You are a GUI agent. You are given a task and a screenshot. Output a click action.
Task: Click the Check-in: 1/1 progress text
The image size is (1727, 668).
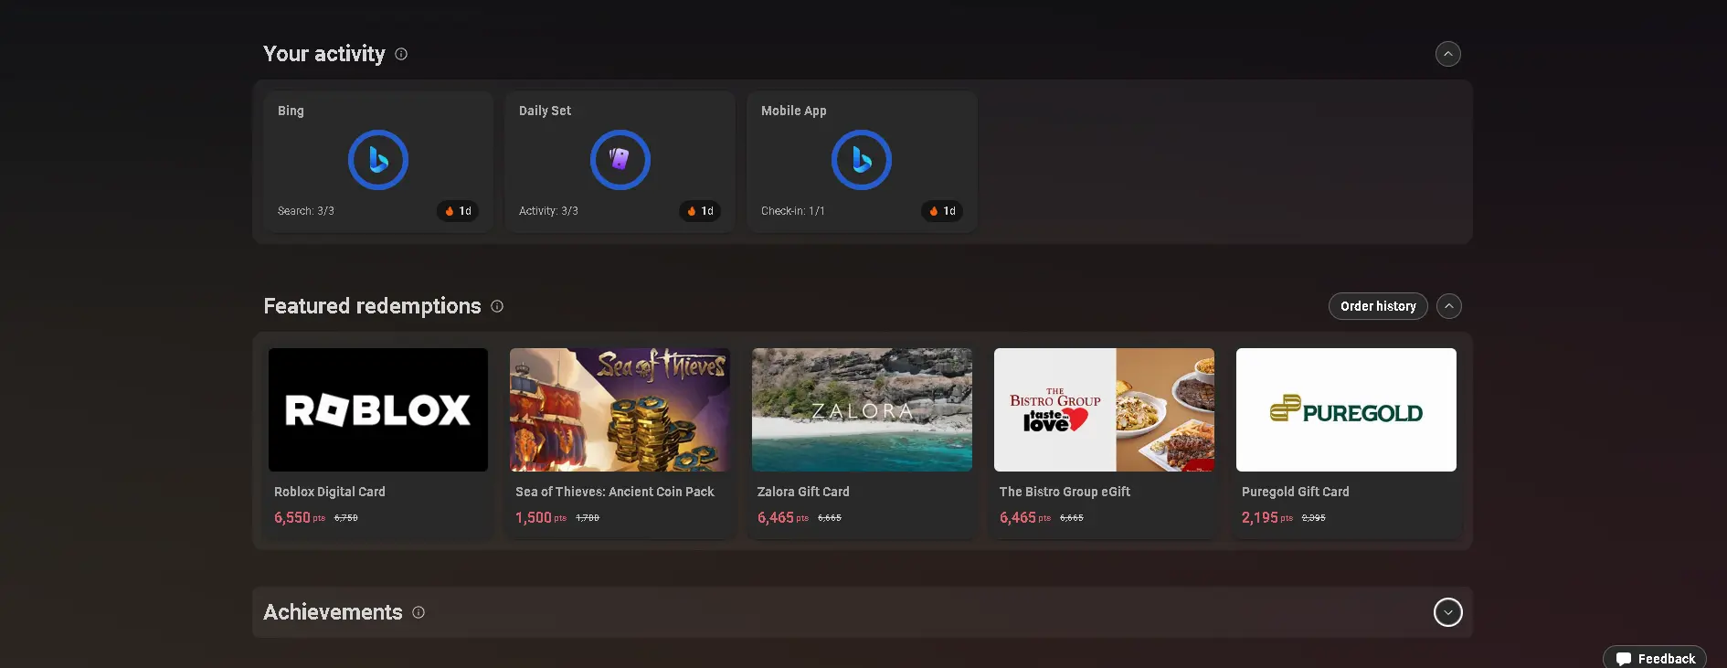[792, 211]
